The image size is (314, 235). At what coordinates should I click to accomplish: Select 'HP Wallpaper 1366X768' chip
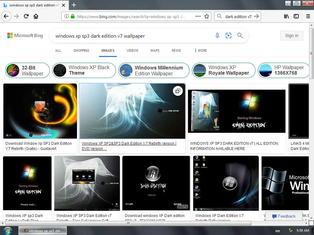[284, 70]
